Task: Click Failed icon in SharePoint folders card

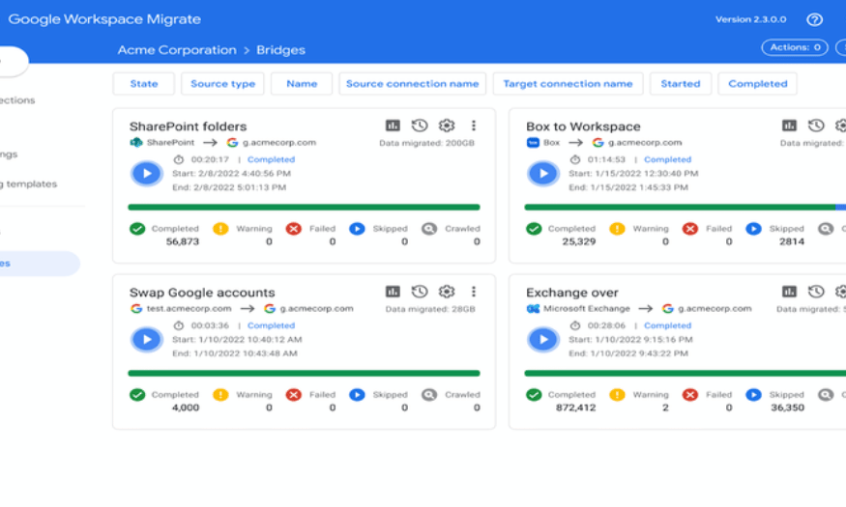Action: (294, 229)
